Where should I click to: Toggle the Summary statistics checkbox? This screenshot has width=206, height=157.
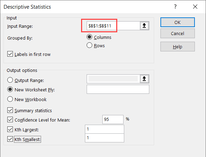[10, 110]
